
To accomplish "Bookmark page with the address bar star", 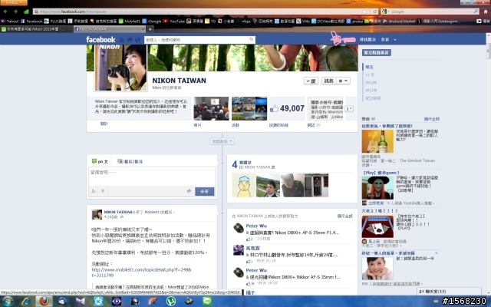I will pyautogui.click(x=364, y=12).
